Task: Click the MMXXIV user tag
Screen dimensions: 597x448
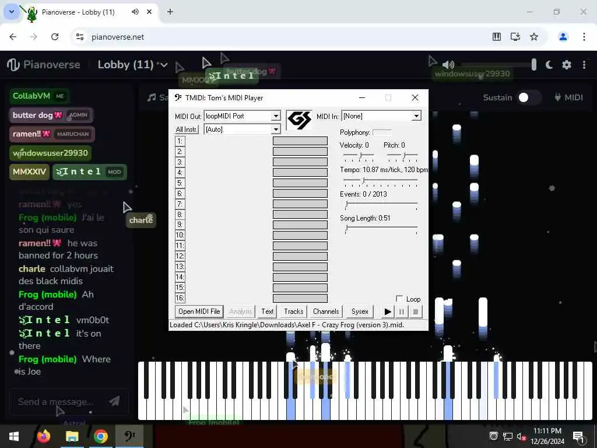Action: click(x=29, y=172)
